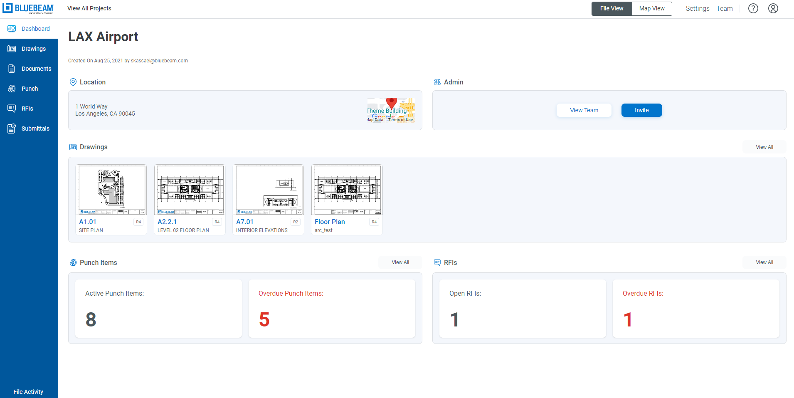Open the help question mark icon
Viewport: 794px width, 398px height.
point(753,8)
